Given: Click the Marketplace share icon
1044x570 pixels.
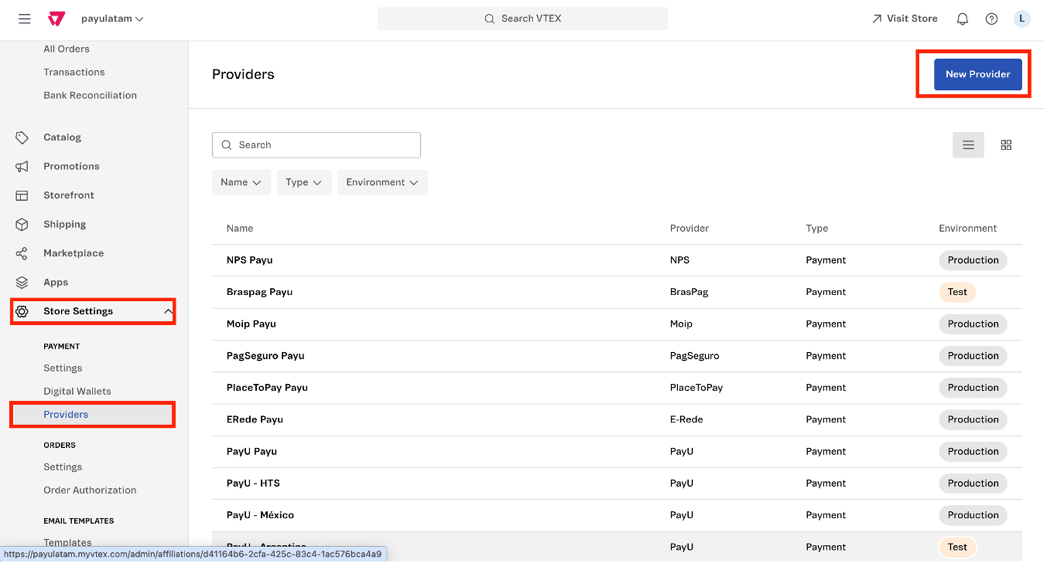Looking at the screenshot, I should point(22,253).
